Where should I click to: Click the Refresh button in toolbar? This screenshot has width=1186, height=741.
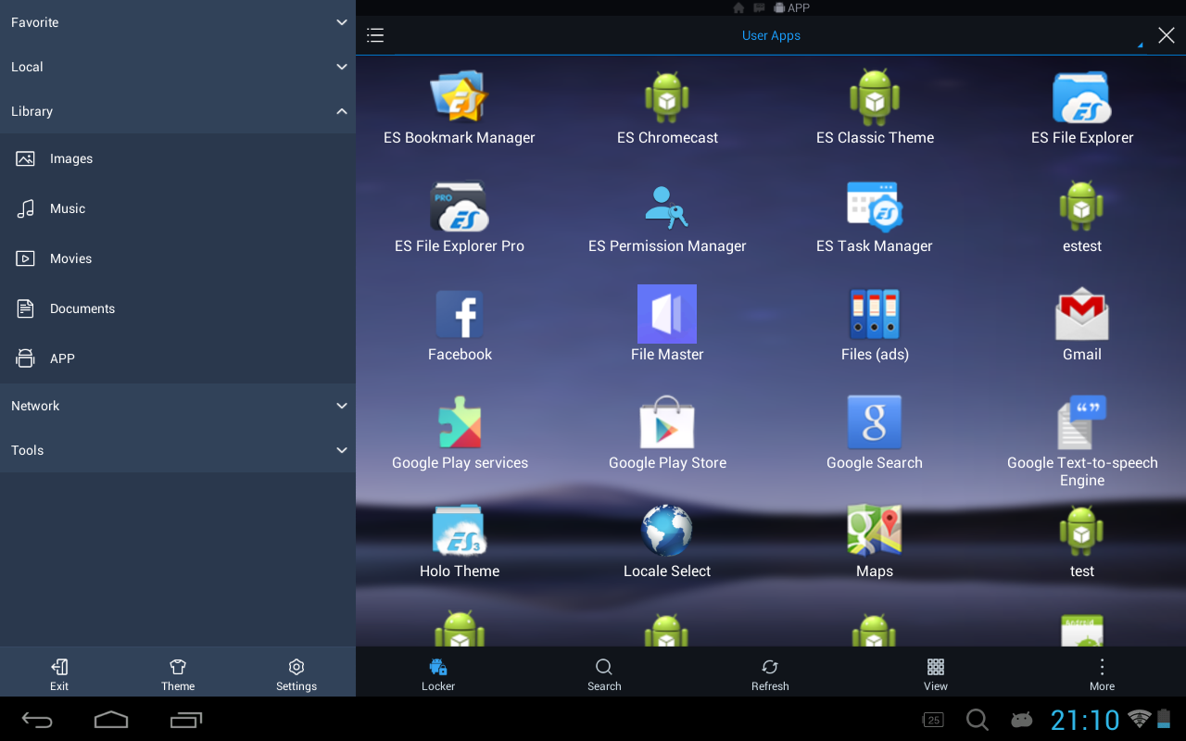[770, 673]
